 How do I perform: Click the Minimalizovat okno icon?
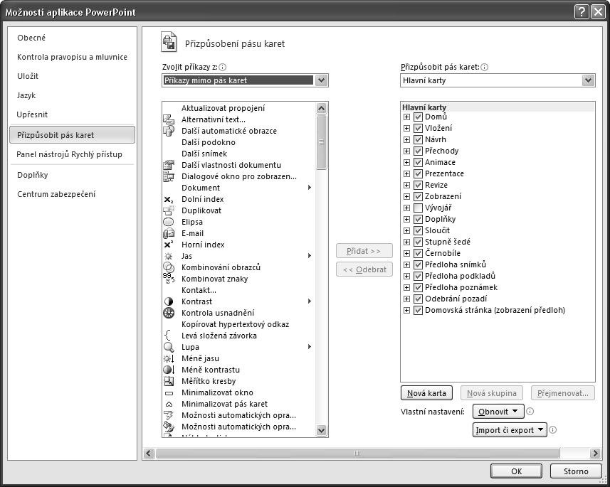pos(169,393)
